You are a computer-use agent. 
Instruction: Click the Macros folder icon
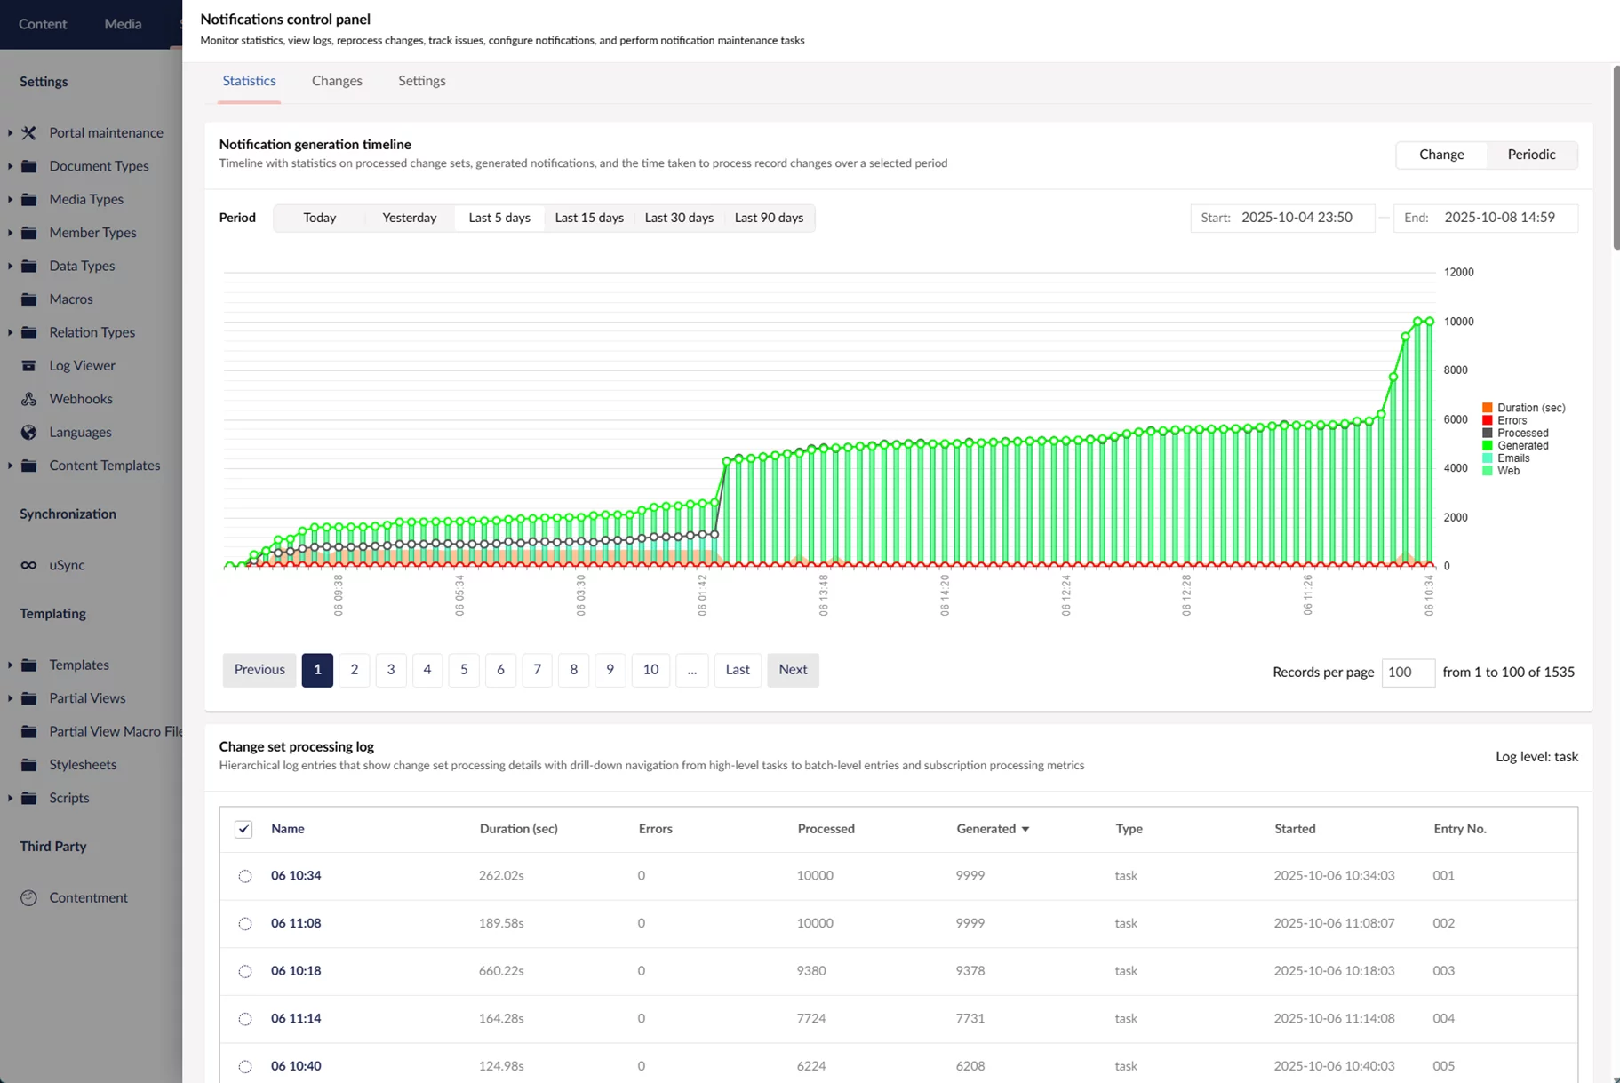coord(28,299)
